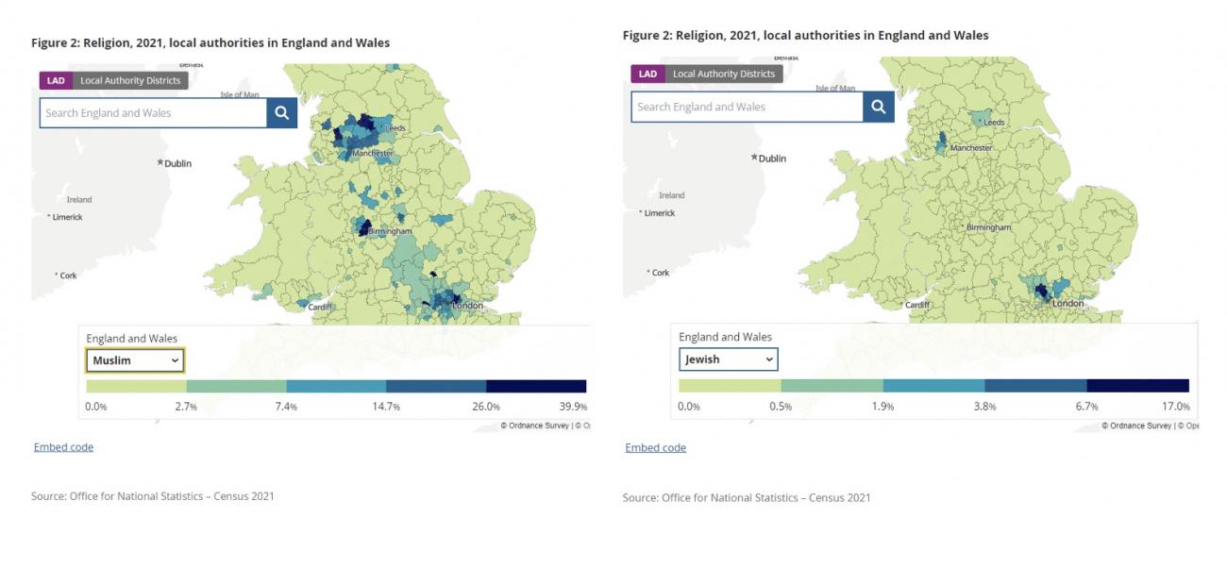Click the Dublin star marker on left map
The height and width of the screenshot is (568, 1227).
click(x=160, y=163)
